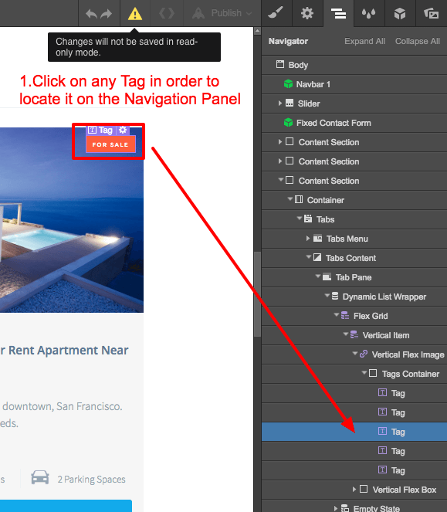Select the Navbar 1 symbol row
Viewport: 447px width, 512px height.
(354, 84)
